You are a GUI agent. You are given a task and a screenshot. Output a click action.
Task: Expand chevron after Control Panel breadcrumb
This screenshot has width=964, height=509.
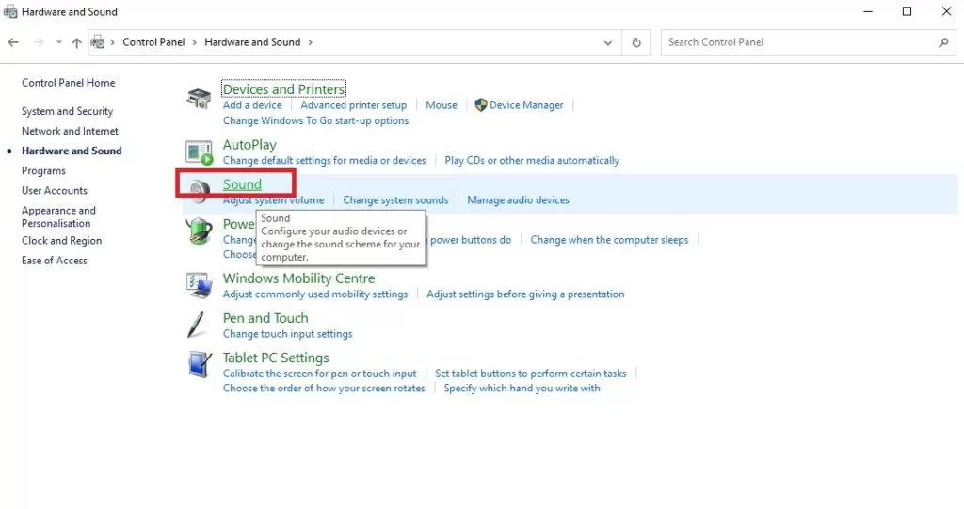(195, 42)
